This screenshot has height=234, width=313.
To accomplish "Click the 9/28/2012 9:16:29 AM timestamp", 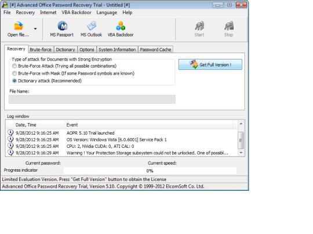I will point(37,153).
